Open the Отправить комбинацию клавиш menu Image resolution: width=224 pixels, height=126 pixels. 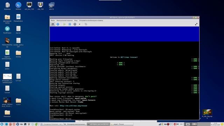[x=91, y=20]
